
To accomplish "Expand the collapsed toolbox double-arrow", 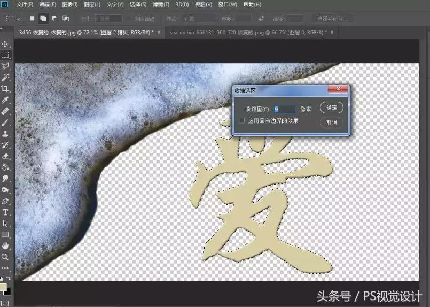I will [2, 28].
